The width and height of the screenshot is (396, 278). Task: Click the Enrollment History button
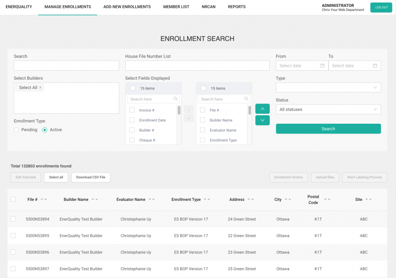(289, 178)
